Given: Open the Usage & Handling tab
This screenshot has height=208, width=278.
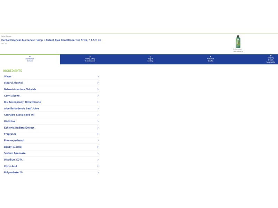Looking at the screenshot, I should 150,59.
